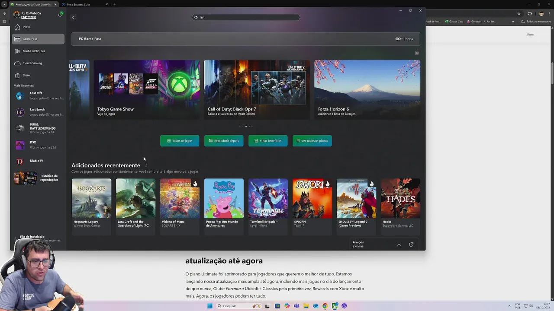The image size is (554, 311).
Task: Click the taskbar Pesquisar search box
Action: pyautogui.click(x=240, y=306)
